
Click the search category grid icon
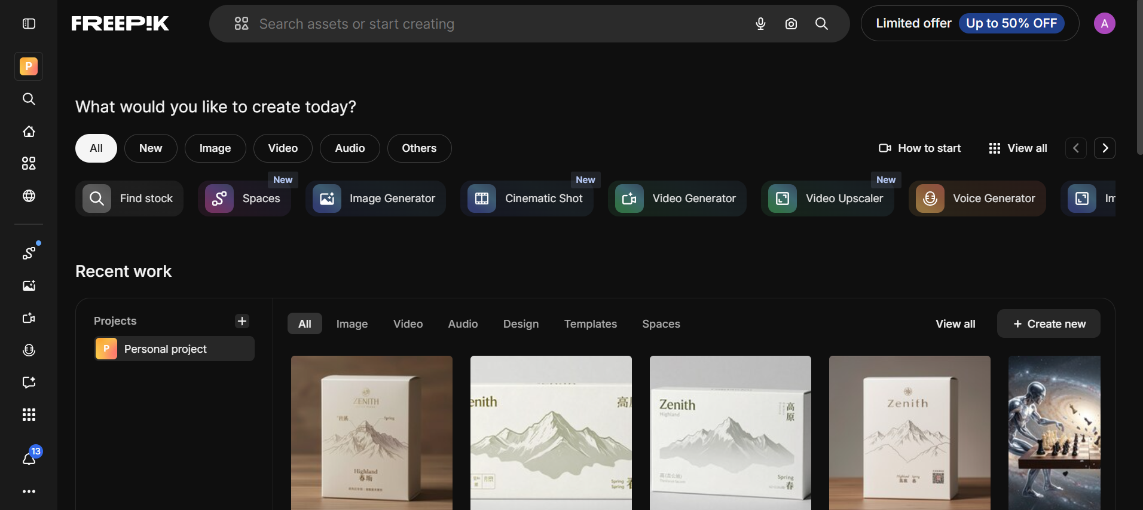point(242,24)
